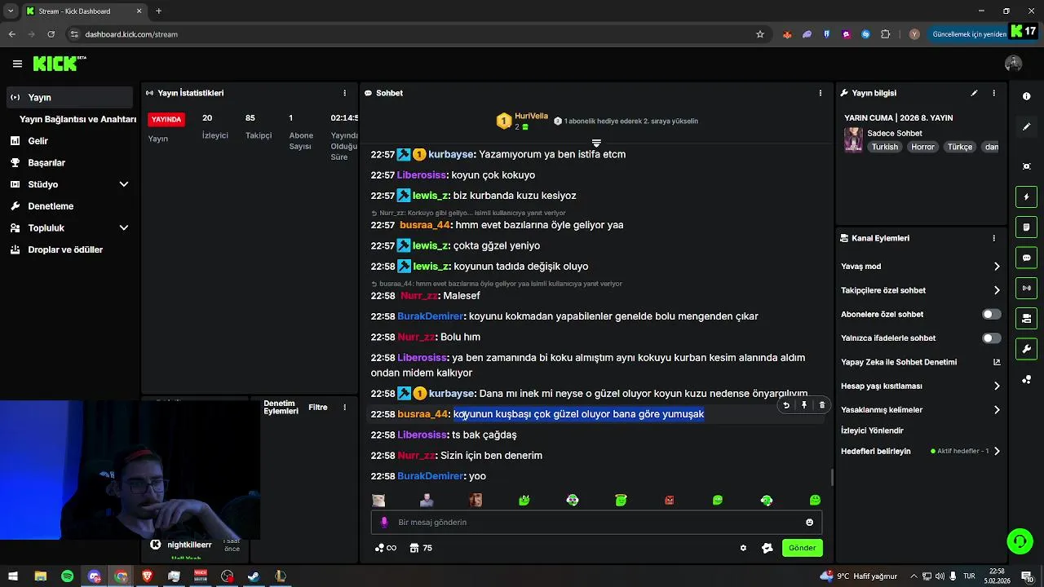Open chat settings gear beside Gönder
The image size is (1044, 587).
(743, 548)
